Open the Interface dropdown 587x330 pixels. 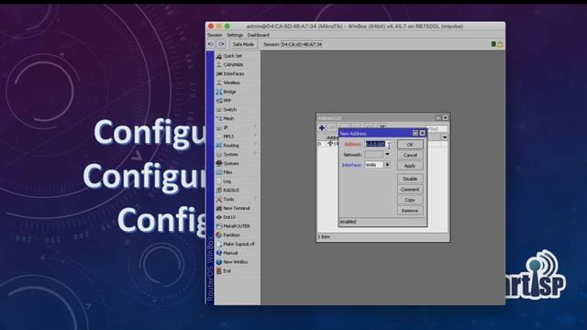387,165
